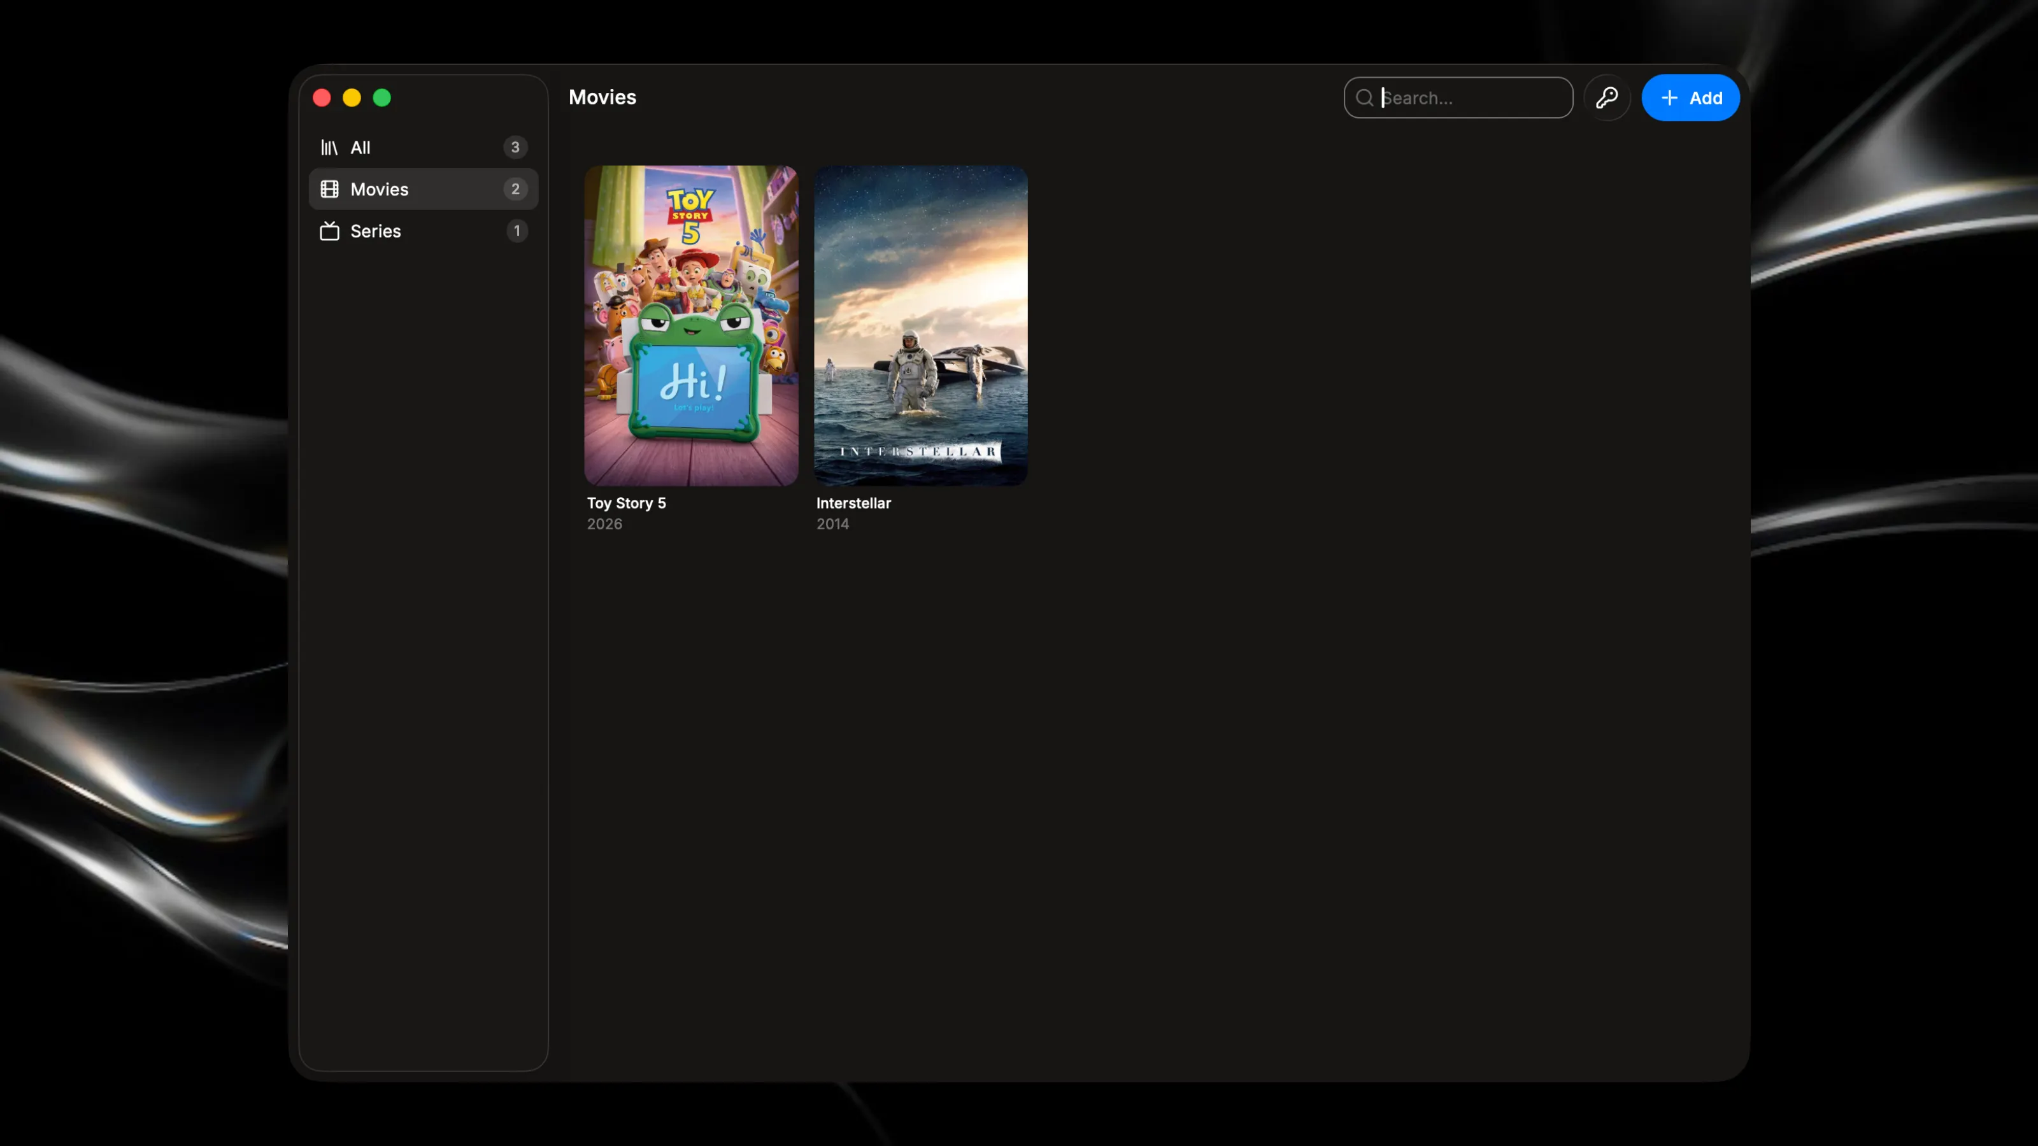Image resolution: width=2038 pixels, height=1146 pixels.
Task: Click the magnifier icon in search field
Action: (x=1364, y=97)
